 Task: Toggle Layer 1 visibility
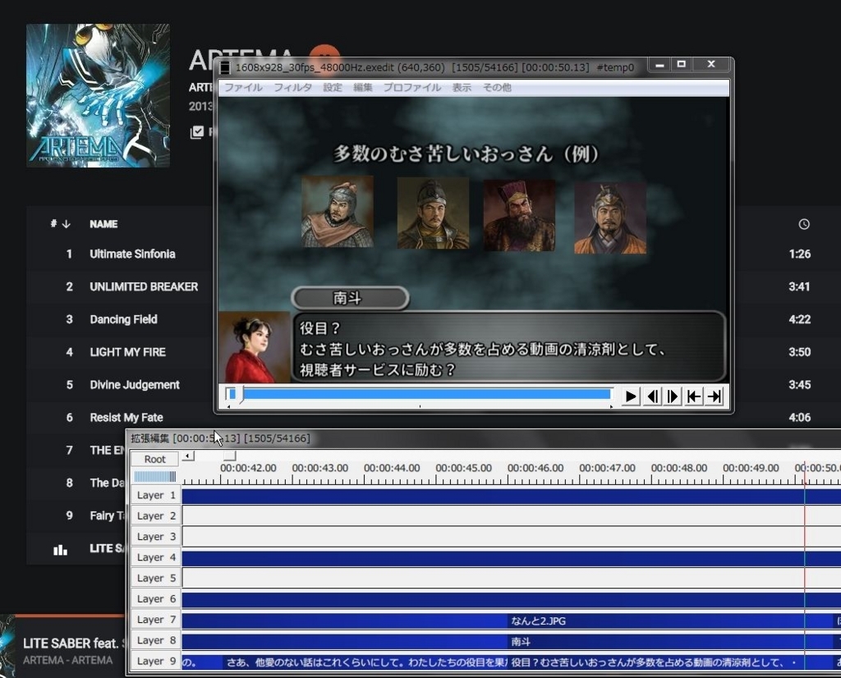[155, 495]
